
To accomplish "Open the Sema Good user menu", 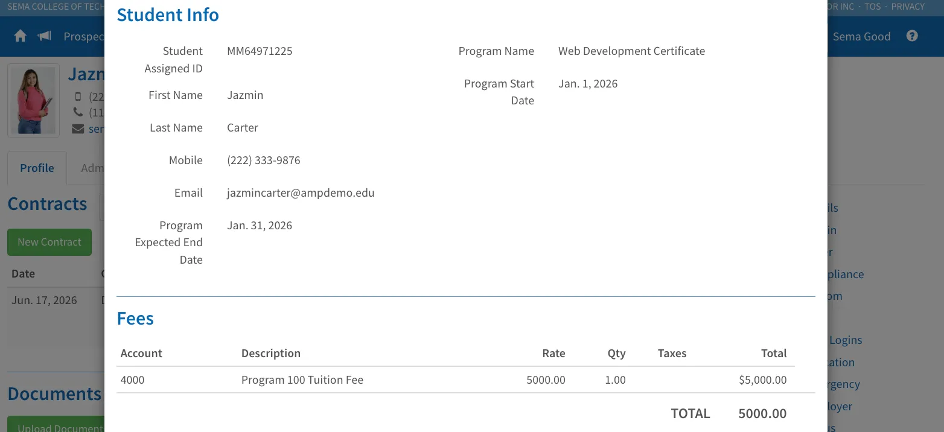I will coord(861,36).
